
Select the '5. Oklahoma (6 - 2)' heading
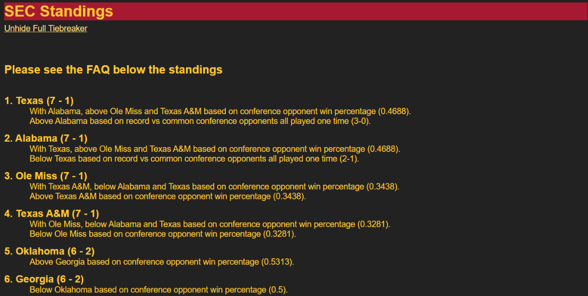(49, 251)
